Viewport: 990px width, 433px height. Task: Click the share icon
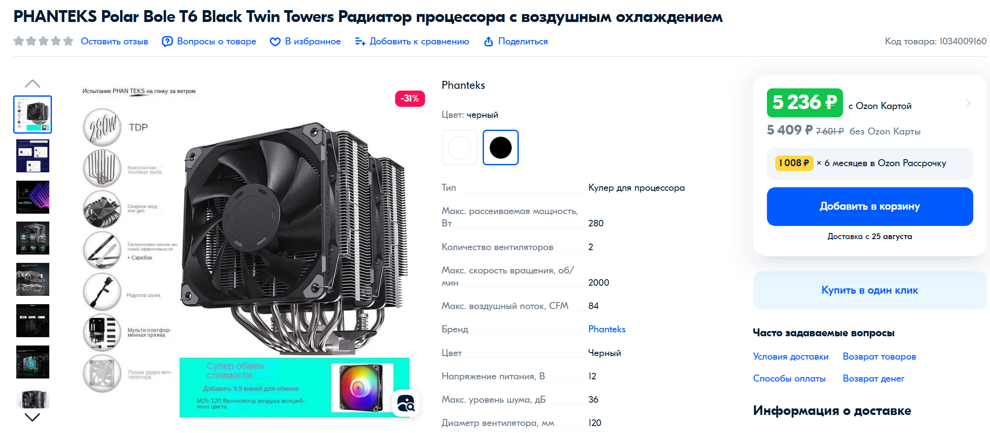click(x=488, y=42)
